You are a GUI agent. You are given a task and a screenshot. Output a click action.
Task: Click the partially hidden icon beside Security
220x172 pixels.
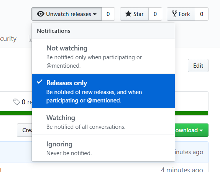pyautogui.click(x=30, y=38)
